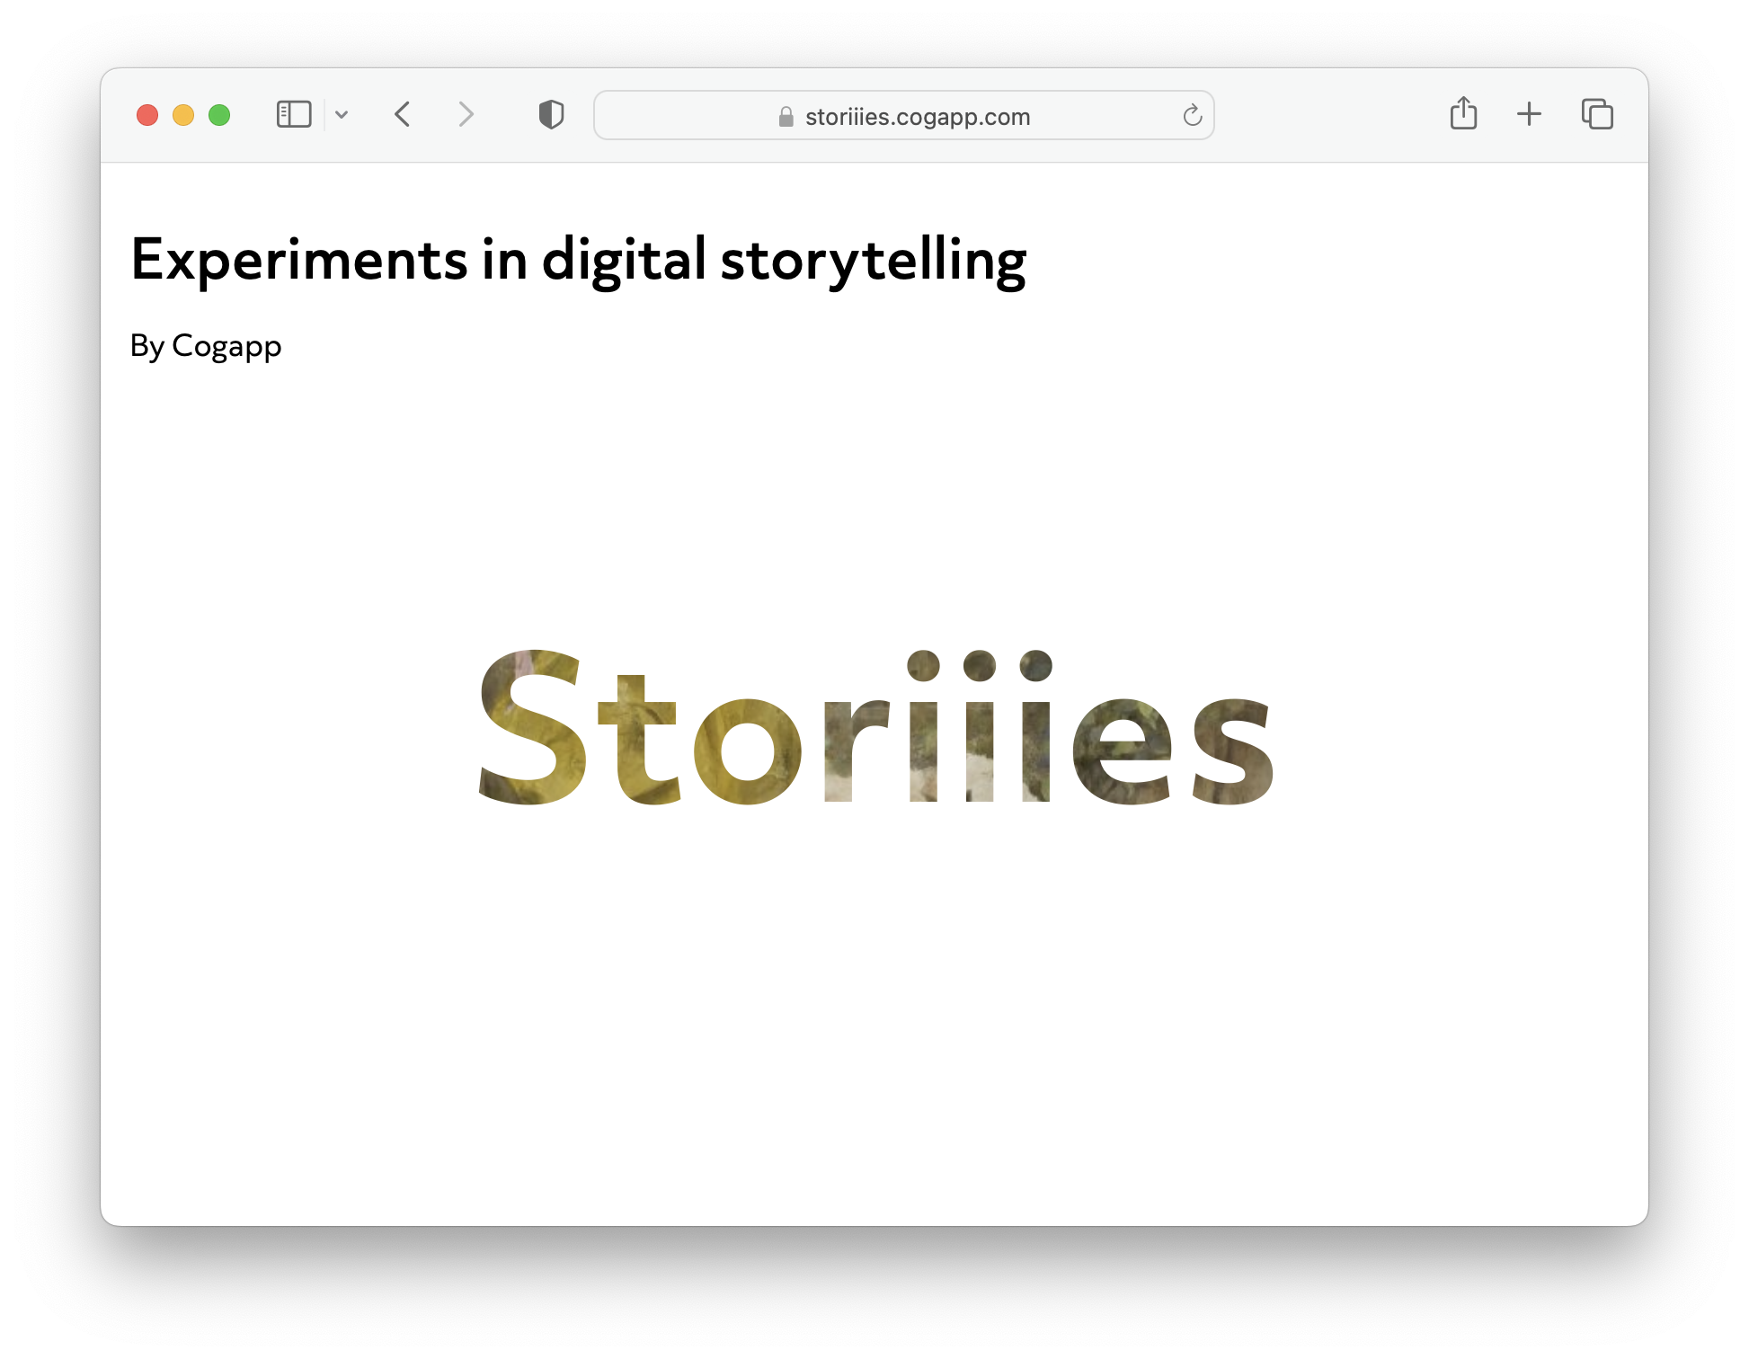Open the privacy report shield icon
Viewport: 1749px width, 1359px height.
[x=551, y=115]
